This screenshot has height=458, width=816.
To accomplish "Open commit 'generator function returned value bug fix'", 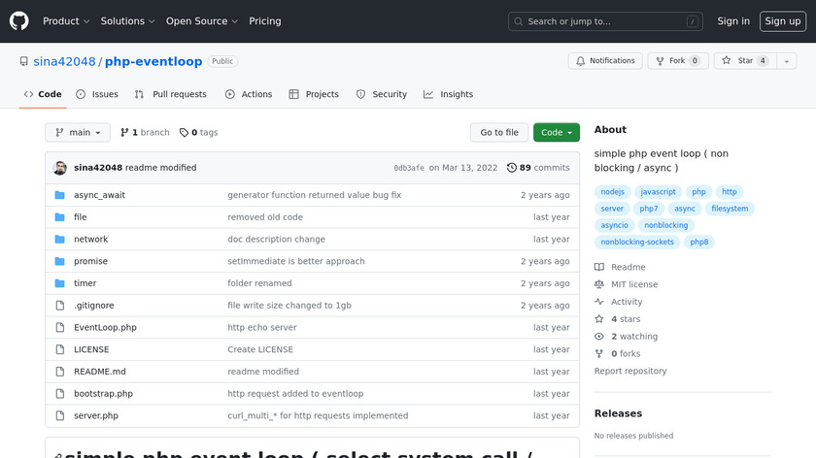I will tap(315, 195).
